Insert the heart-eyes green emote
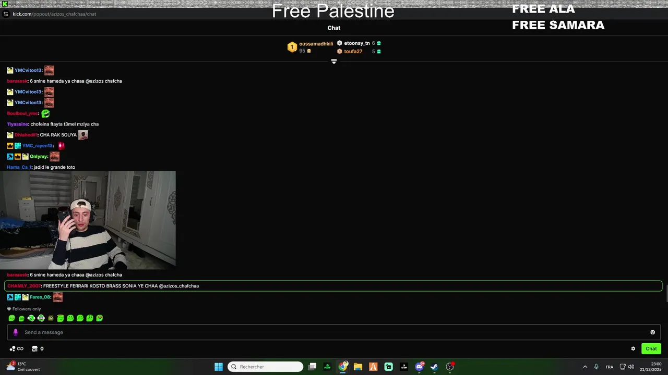This screenshot has height=375, width=668. click(100, 318)
